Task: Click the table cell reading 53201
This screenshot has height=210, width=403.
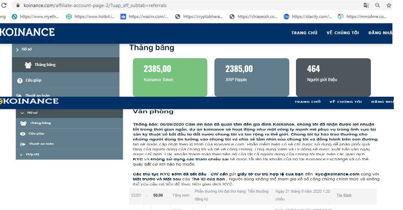Action: pyautogui.click(x=136, y=196)
